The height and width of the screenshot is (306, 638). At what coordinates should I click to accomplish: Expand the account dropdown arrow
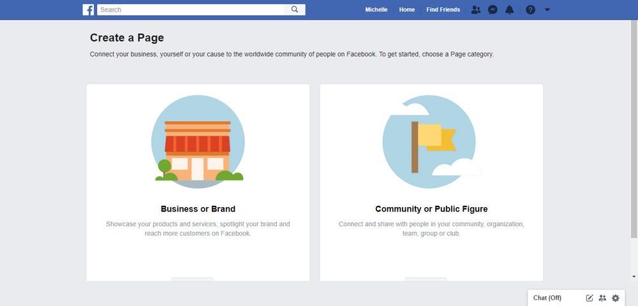tap(547, 10)
